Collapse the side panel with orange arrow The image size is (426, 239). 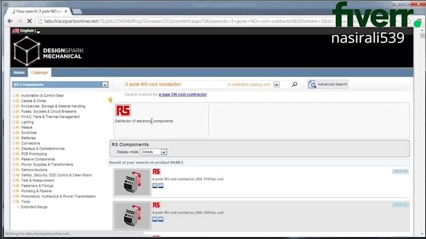[110, 100]
